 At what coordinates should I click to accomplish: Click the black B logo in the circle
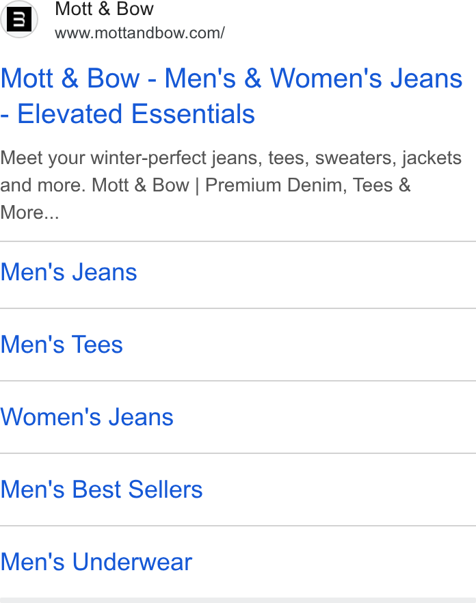click(19, 19)
